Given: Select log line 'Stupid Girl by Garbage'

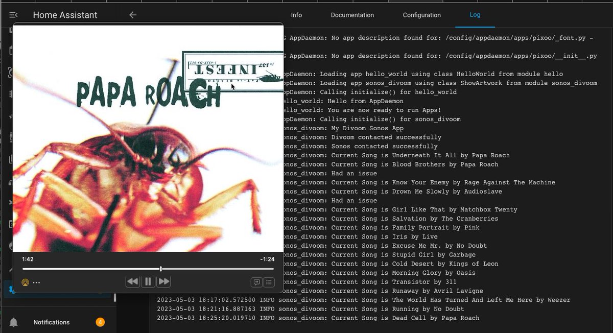Looking at the screenshot, I should 380,255.
